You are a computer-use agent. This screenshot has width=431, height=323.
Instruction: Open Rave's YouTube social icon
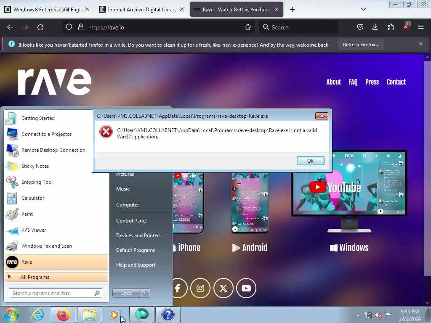tap(246, 288)
